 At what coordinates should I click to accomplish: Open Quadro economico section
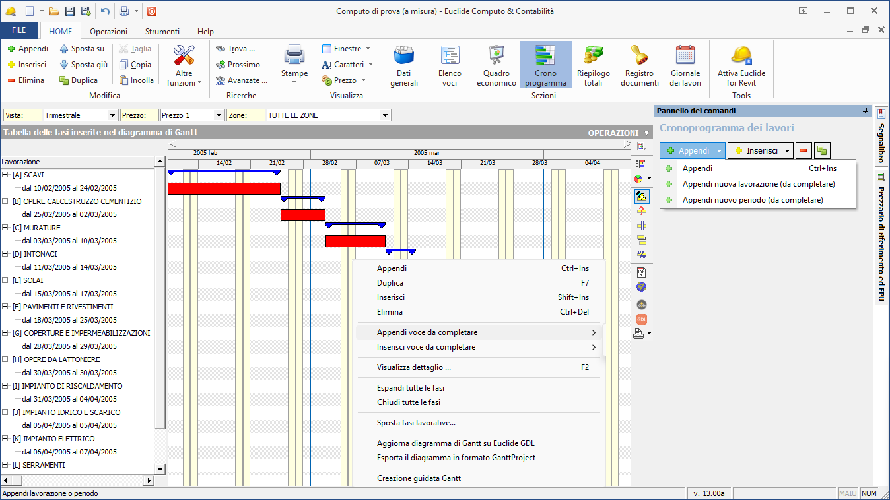(496, 66)
